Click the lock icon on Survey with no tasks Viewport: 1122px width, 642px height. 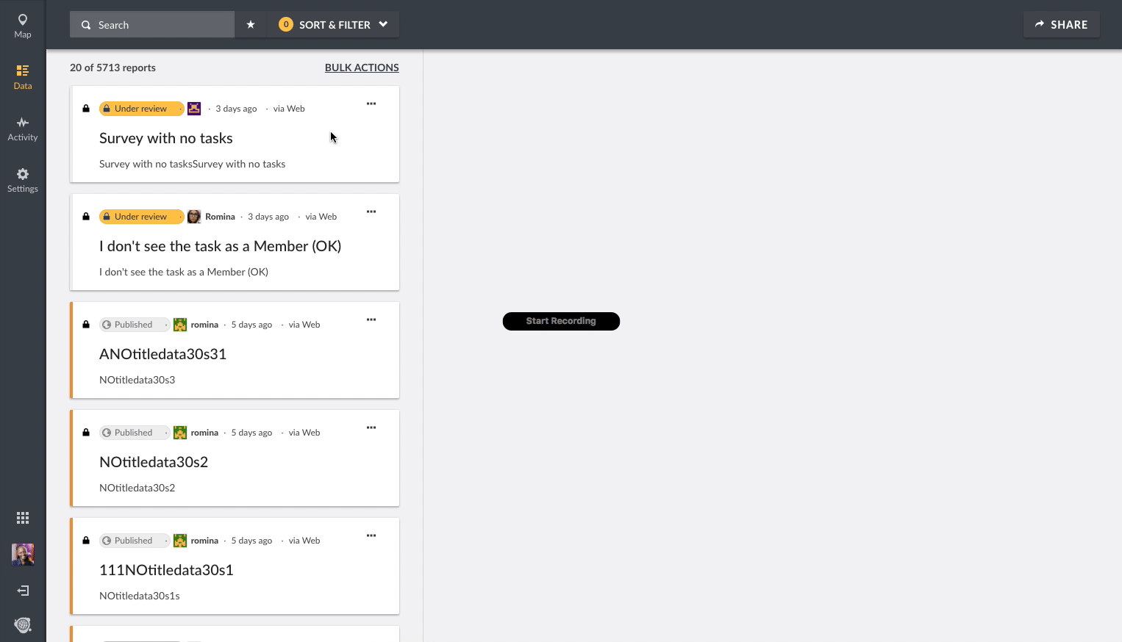pos(86,109)
